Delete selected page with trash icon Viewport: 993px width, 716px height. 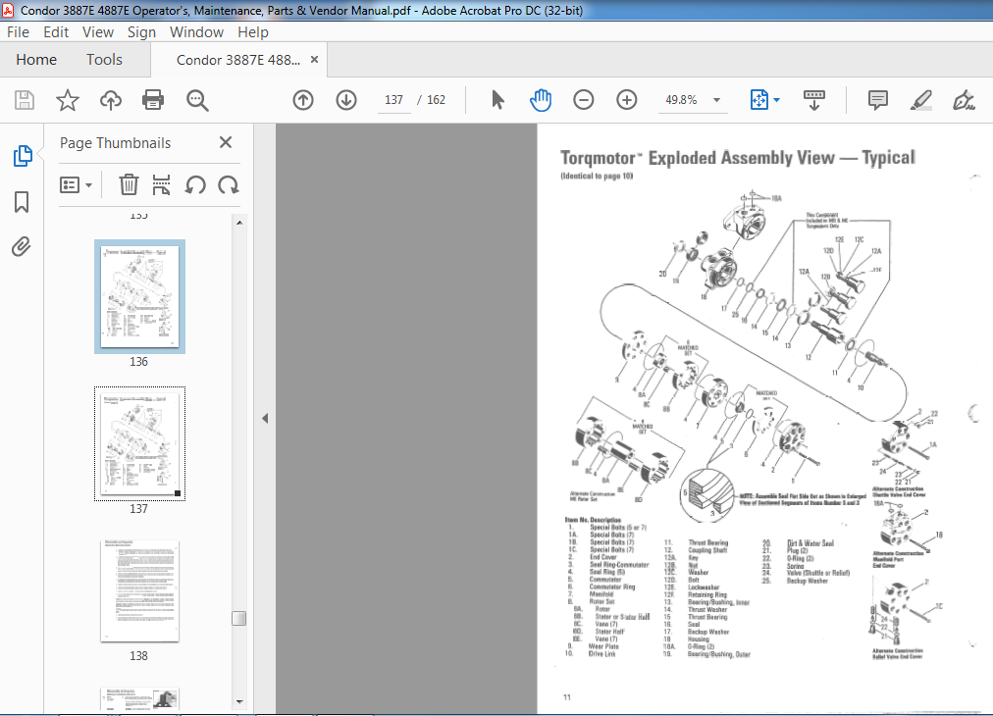(x=129, y=184)
